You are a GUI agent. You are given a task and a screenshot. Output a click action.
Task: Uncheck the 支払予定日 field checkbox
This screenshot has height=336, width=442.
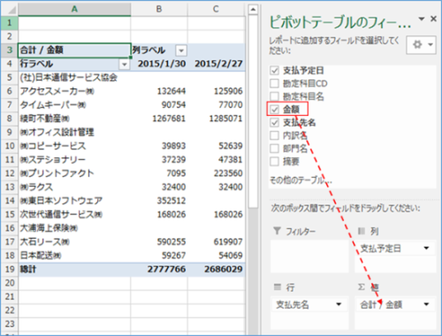click(x=274, y=71)
